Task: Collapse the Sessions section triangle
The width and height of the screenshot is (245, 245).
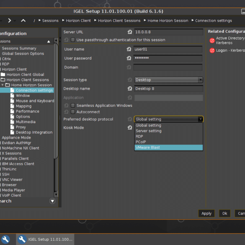Action: (49, 41)
